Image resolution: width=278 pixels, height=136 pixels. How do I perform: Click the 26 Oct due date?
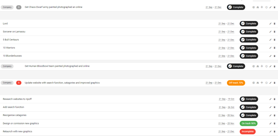point(231,107)
